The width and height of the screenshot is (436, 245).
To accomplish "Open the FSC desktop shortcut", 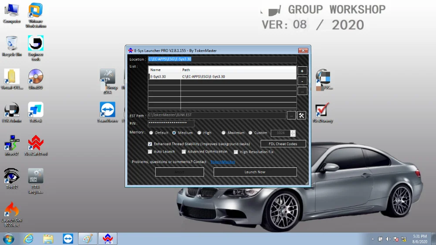I will [x=323, y=79].
